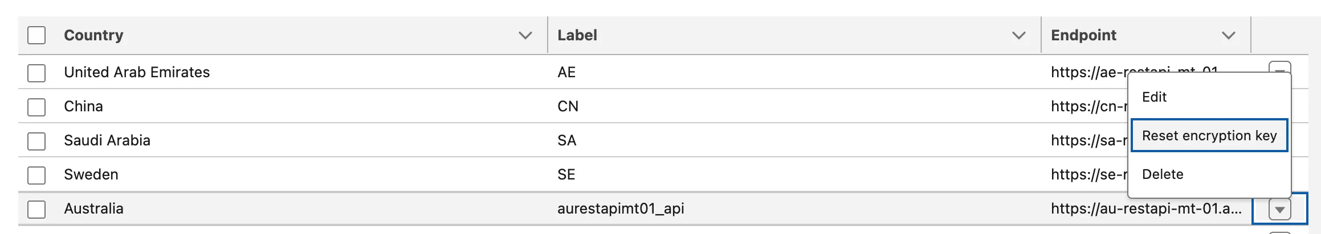Tick the Saudi Arabia row checkbox
The width and height of the screenshot is (1321, 234).
point(36,141)
